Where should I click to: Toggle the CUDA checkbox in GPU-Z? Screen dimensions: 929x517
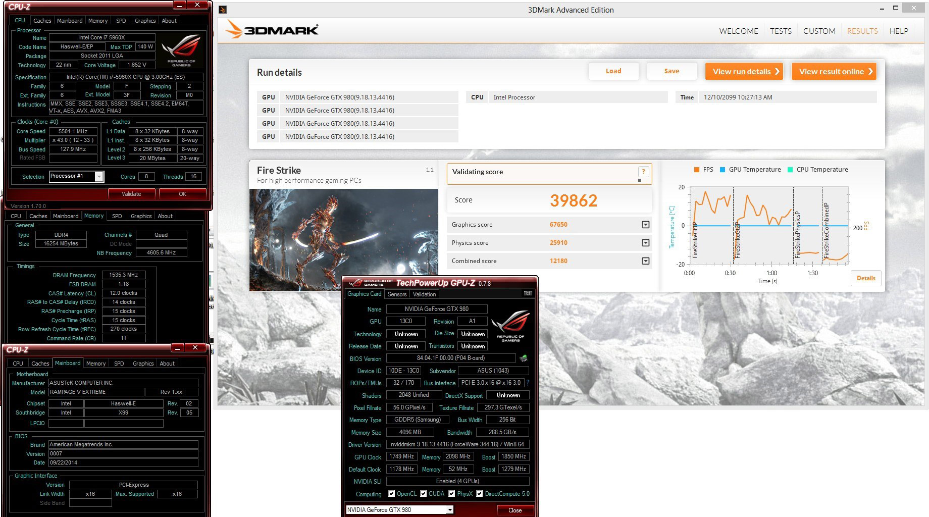(424, 494)
